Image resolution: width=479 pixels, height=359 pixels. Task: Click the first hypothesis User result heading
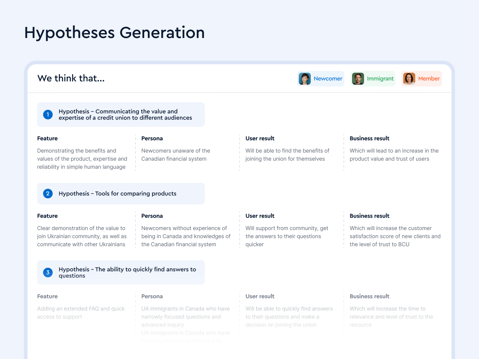260,139
